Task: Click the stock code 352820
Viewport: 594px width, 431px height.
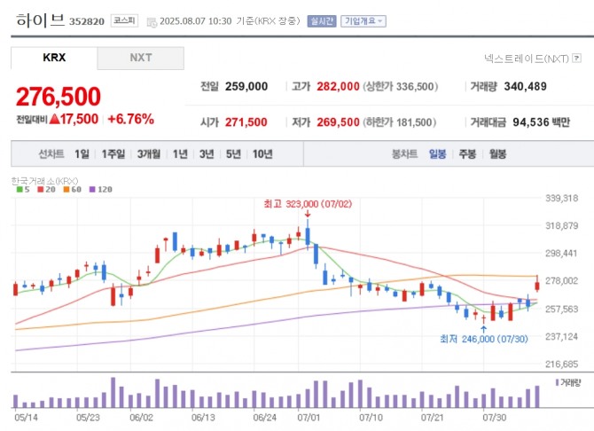Action: pyautogui.click(x=87, y=21)
